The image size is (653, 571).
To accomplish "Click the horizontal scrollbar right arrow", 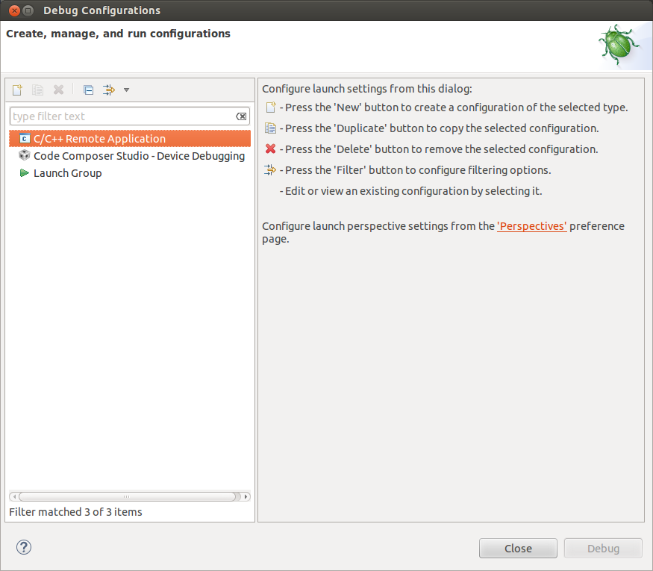I will click(x=246, y=496).
